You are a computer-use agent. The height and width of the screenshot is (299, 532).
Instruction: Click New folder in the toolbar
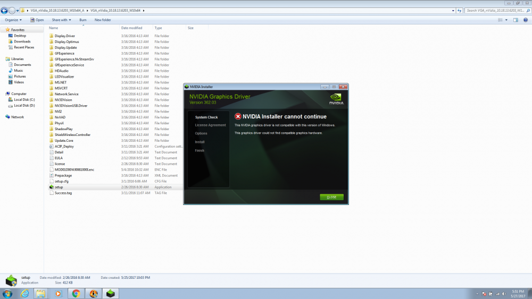103,20
